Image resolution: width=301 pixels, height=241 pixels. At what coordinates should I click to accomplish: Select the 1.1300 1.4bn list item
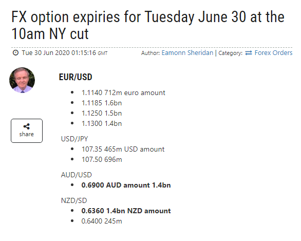coord(102,123)
